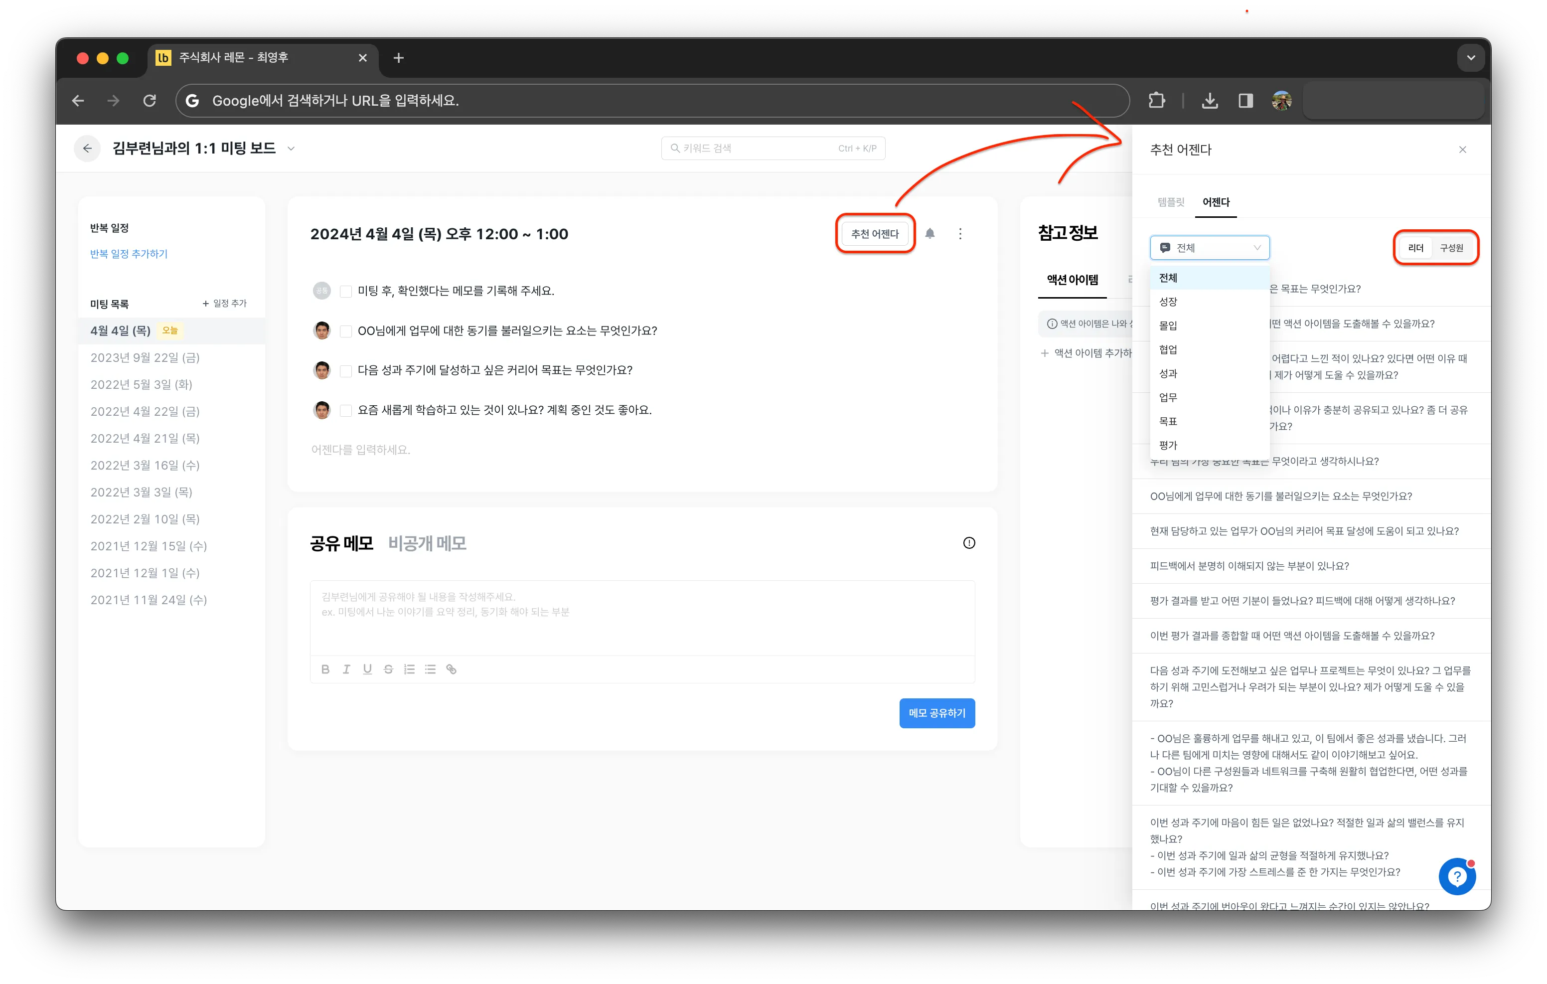
Task: Click the 추천 어젠다 button
Action: (x=875, y=234)
